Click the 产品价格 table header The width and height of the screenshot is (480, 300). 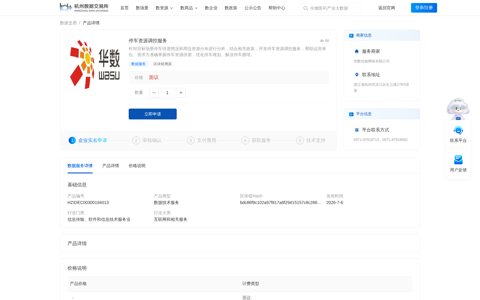pos(78,284)
